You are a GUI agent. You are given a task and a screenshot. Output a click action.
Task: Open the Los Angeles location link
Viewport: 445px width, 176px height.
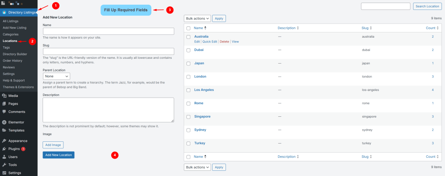click(x=204, y=90)
